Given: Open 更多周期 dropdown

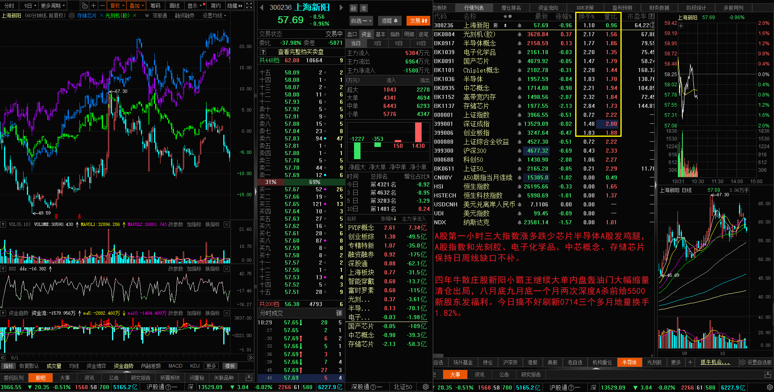Looking at the screenshot, I should (53, 6).
